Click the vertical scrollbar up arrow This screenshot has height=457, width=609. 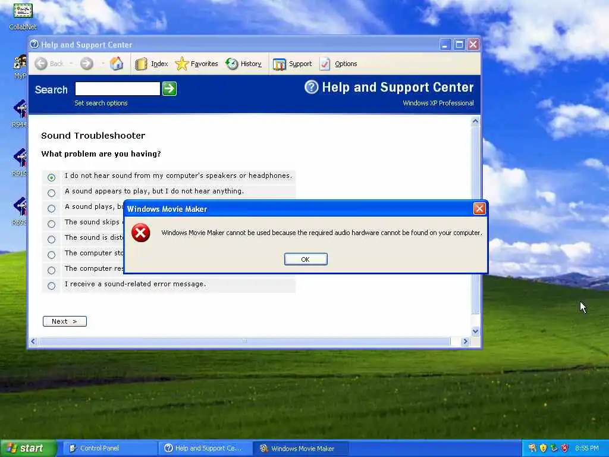(475, 121)
